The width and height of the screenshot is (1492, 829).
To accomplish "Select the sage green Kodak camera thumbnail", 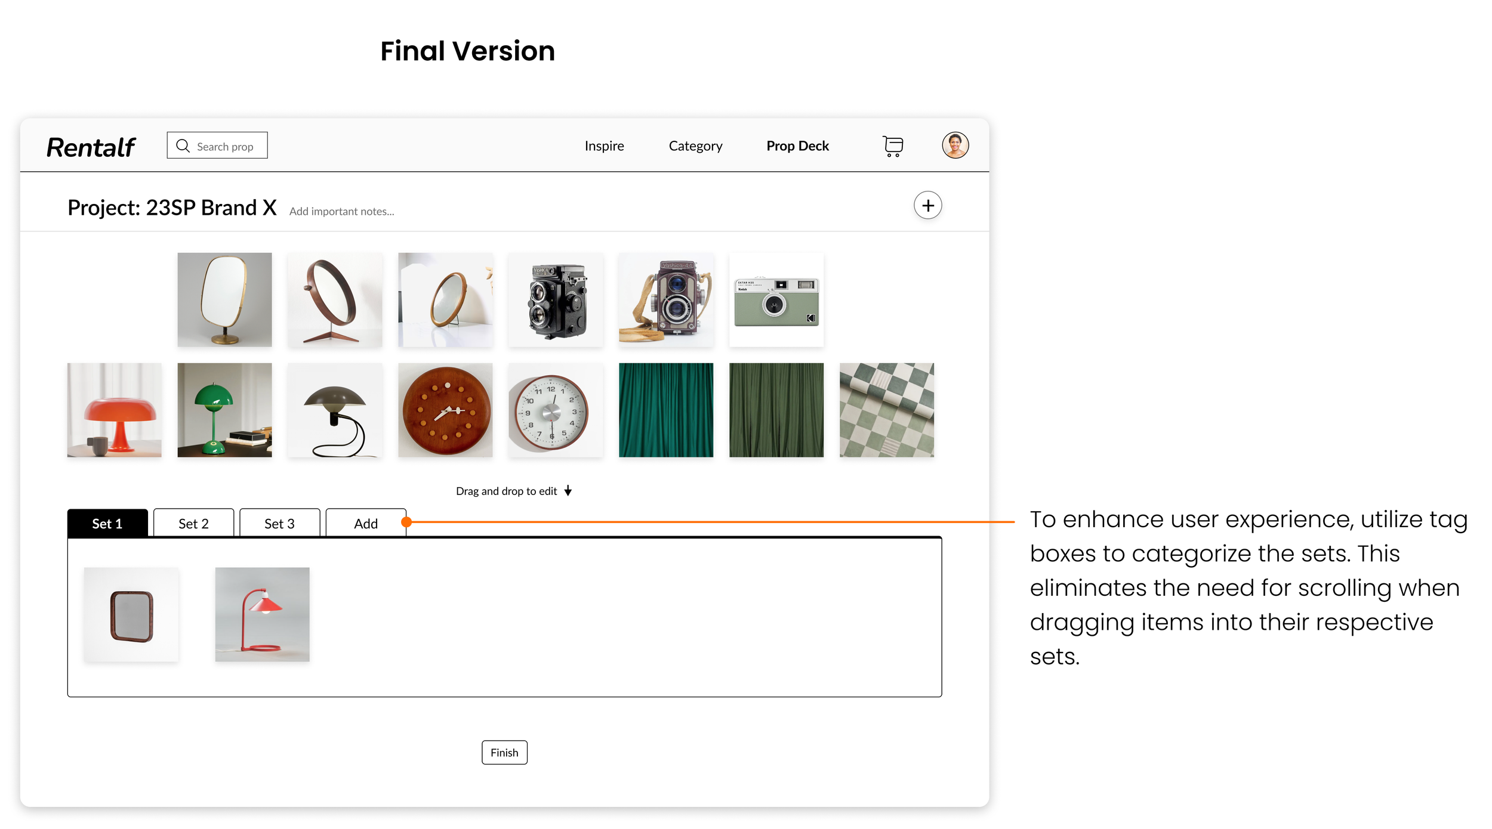I will pyautogui.click(x=776, y=300).
